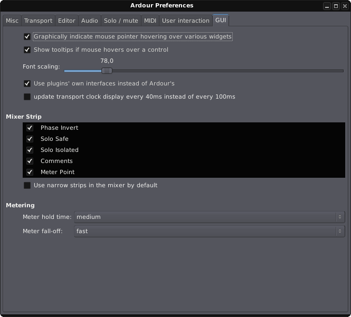Select the Editor tab
The height and width of the screenshot is (317, 351).
pyautogui.click(x=67, y=21)
